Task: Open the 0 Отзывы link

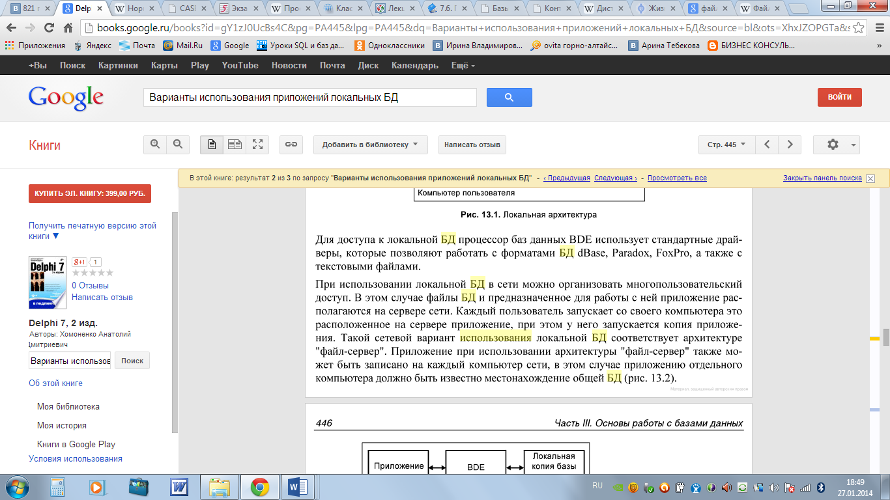Action: click(90, 285)
